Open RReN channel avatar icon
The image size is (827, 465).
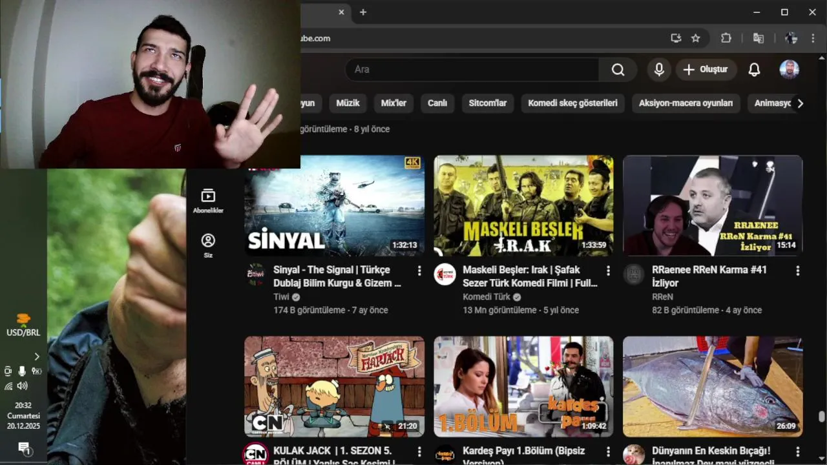click(634, 274)
